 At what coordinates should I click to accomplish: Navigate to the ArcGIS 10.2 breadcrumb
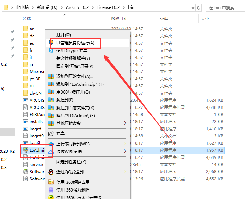tap(77, 7)
